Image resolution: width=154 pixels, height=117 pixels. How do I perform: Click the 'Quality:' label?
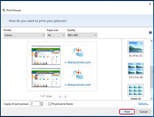coord(71,30)
